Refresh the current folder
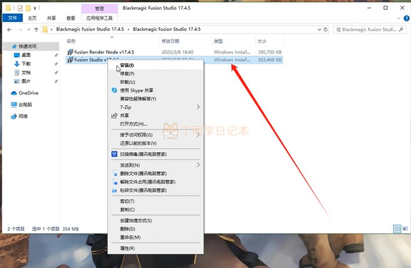This screenshot has width=411, height=268. (326, 30)
